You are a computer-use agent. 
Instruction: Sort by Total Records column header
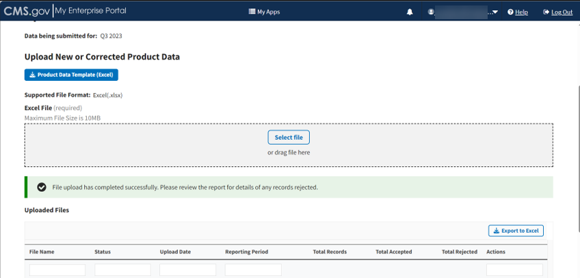click(330, 252)
